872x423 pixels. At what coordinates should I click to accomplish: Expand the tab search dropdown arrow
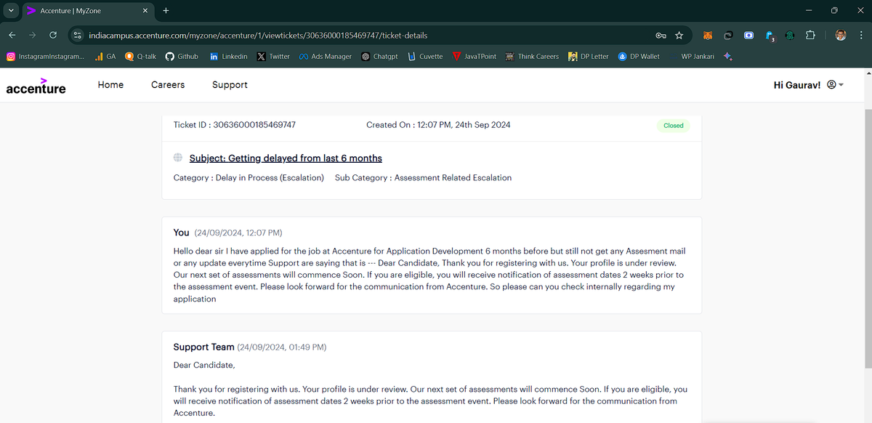click(11, 11)
